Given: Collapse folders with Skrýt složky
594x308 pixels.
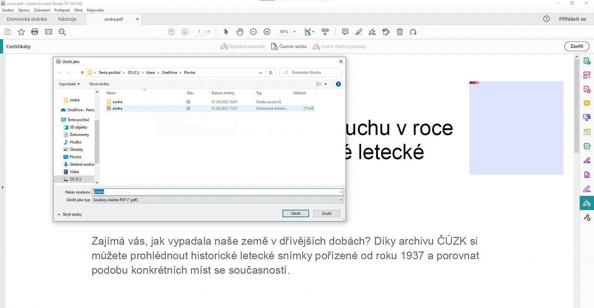Looking at the screenshot, I should pos(69,214).
